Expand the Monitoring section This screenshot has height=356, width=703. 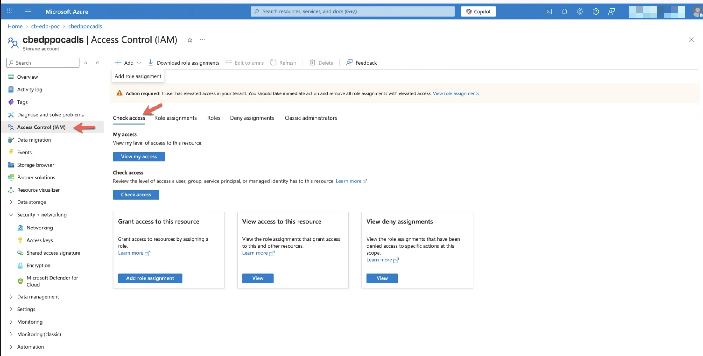click(x=11, y=322)
